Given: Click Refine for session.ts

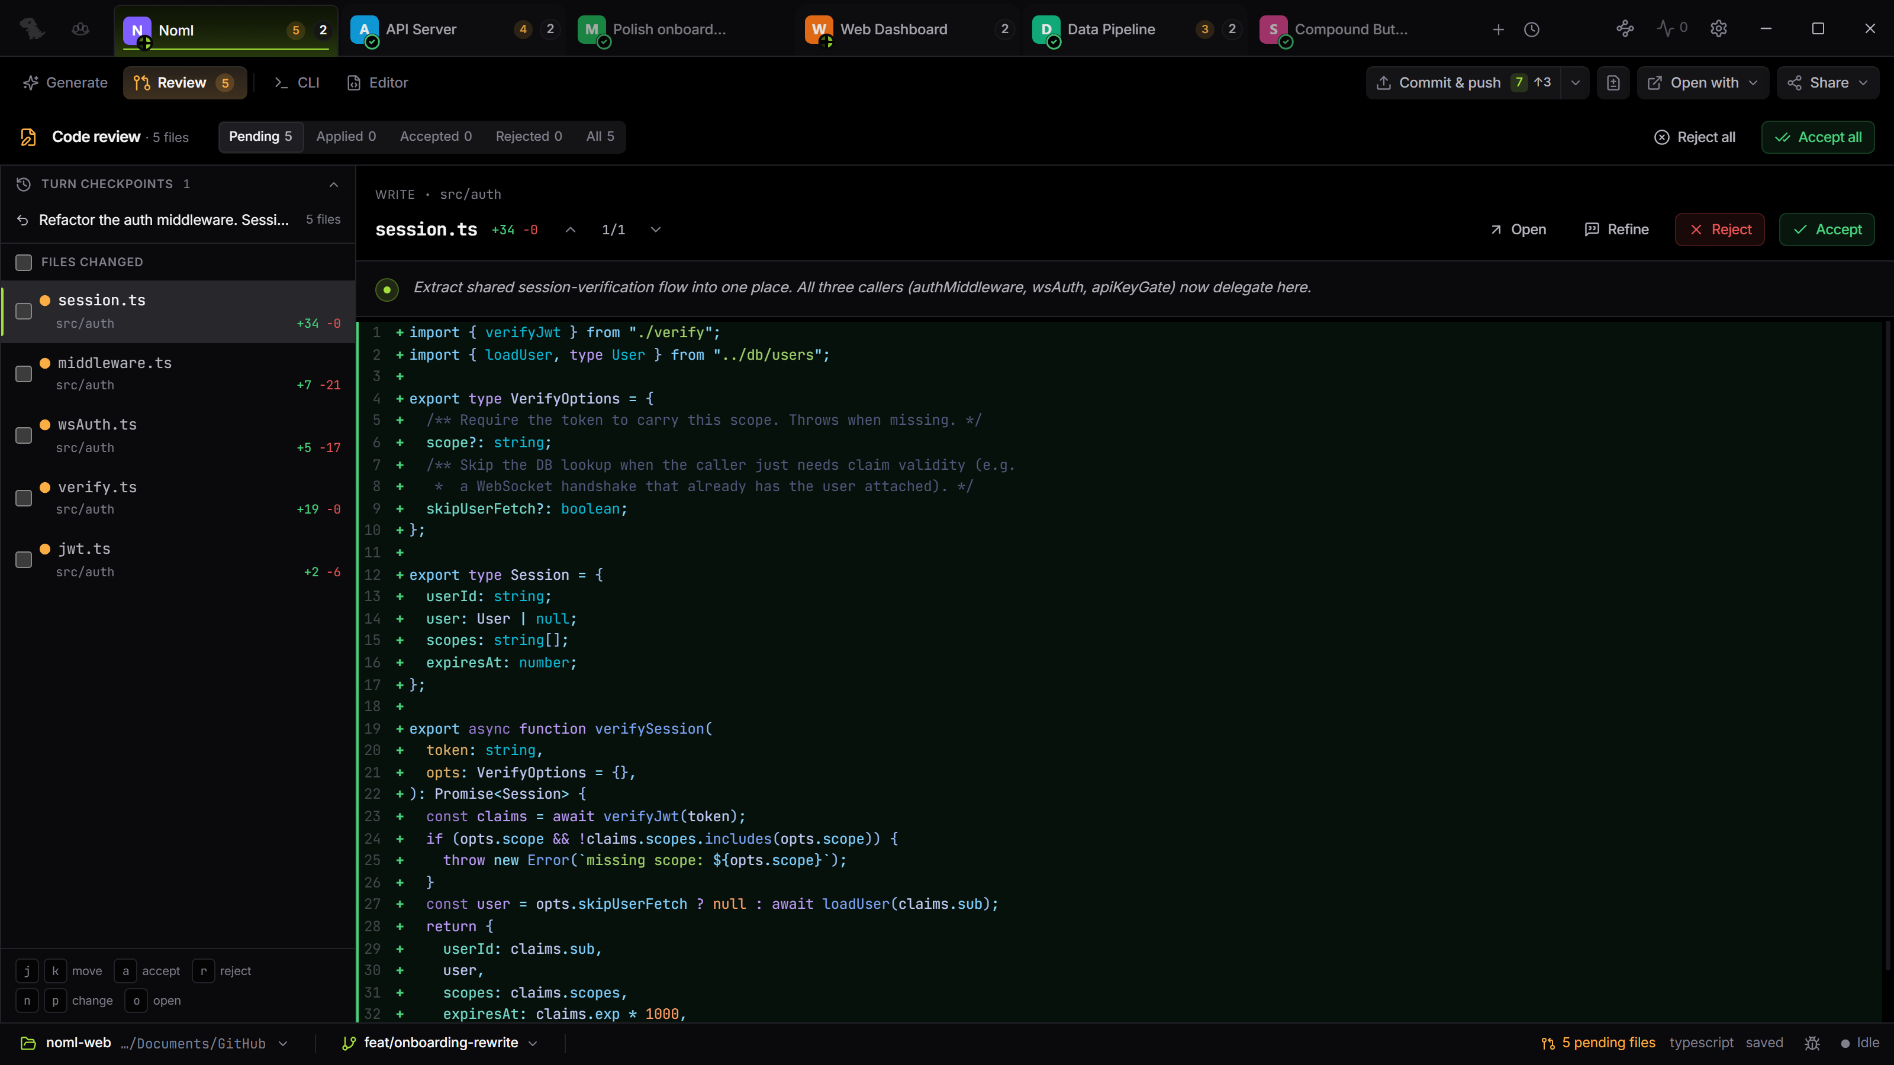Looking at the screenshot, I should pos(1616,230).
